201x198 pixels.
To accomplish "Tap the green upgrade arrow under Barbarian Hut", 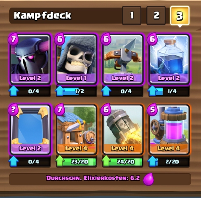I will tap(60, 161).
